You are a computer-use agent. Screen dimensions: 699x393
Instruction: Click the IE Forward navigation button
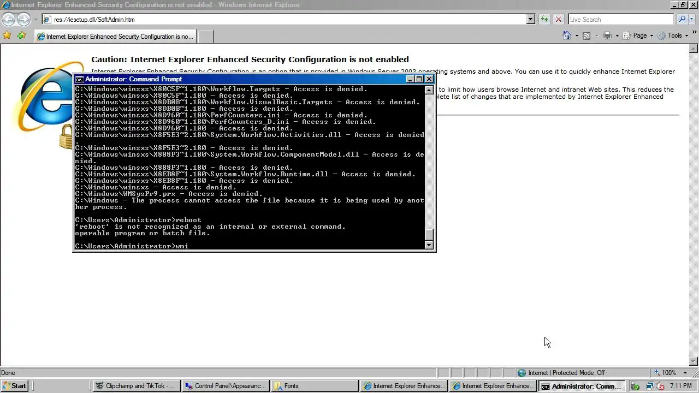pyautogui.click(x=23, y=19)
